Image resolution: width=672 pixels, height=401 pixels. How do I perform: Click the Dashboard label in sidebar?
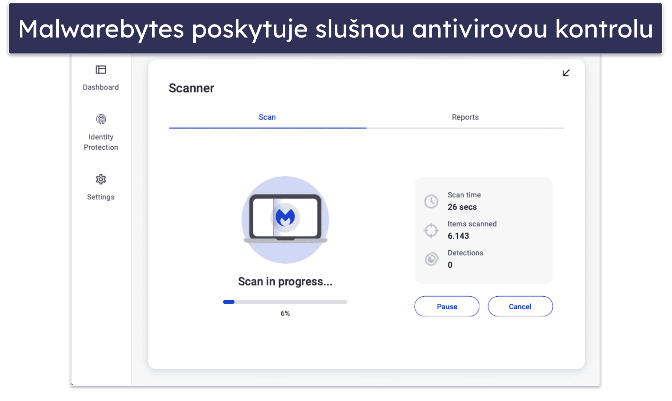coord(101,87)
